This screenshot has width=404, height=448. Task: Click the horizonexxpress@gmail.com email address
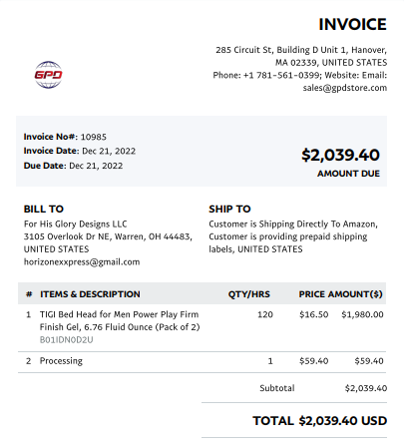click(82, 262)
